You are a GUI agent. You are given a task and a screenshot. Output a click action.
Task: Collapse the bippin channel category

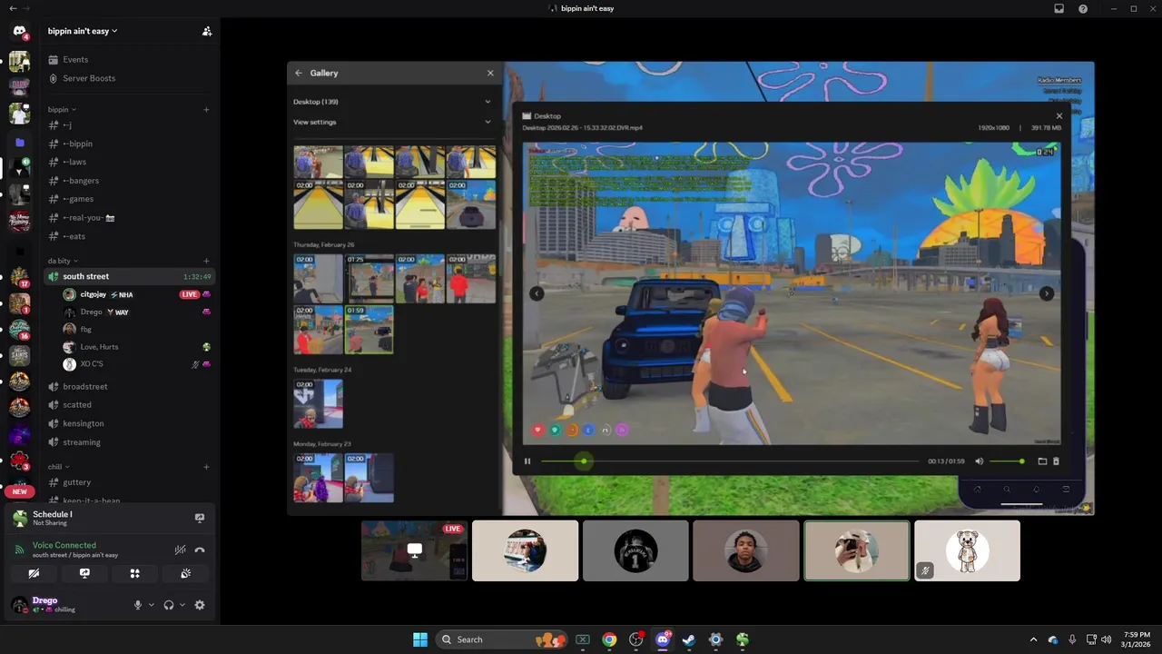click(62, 109)
